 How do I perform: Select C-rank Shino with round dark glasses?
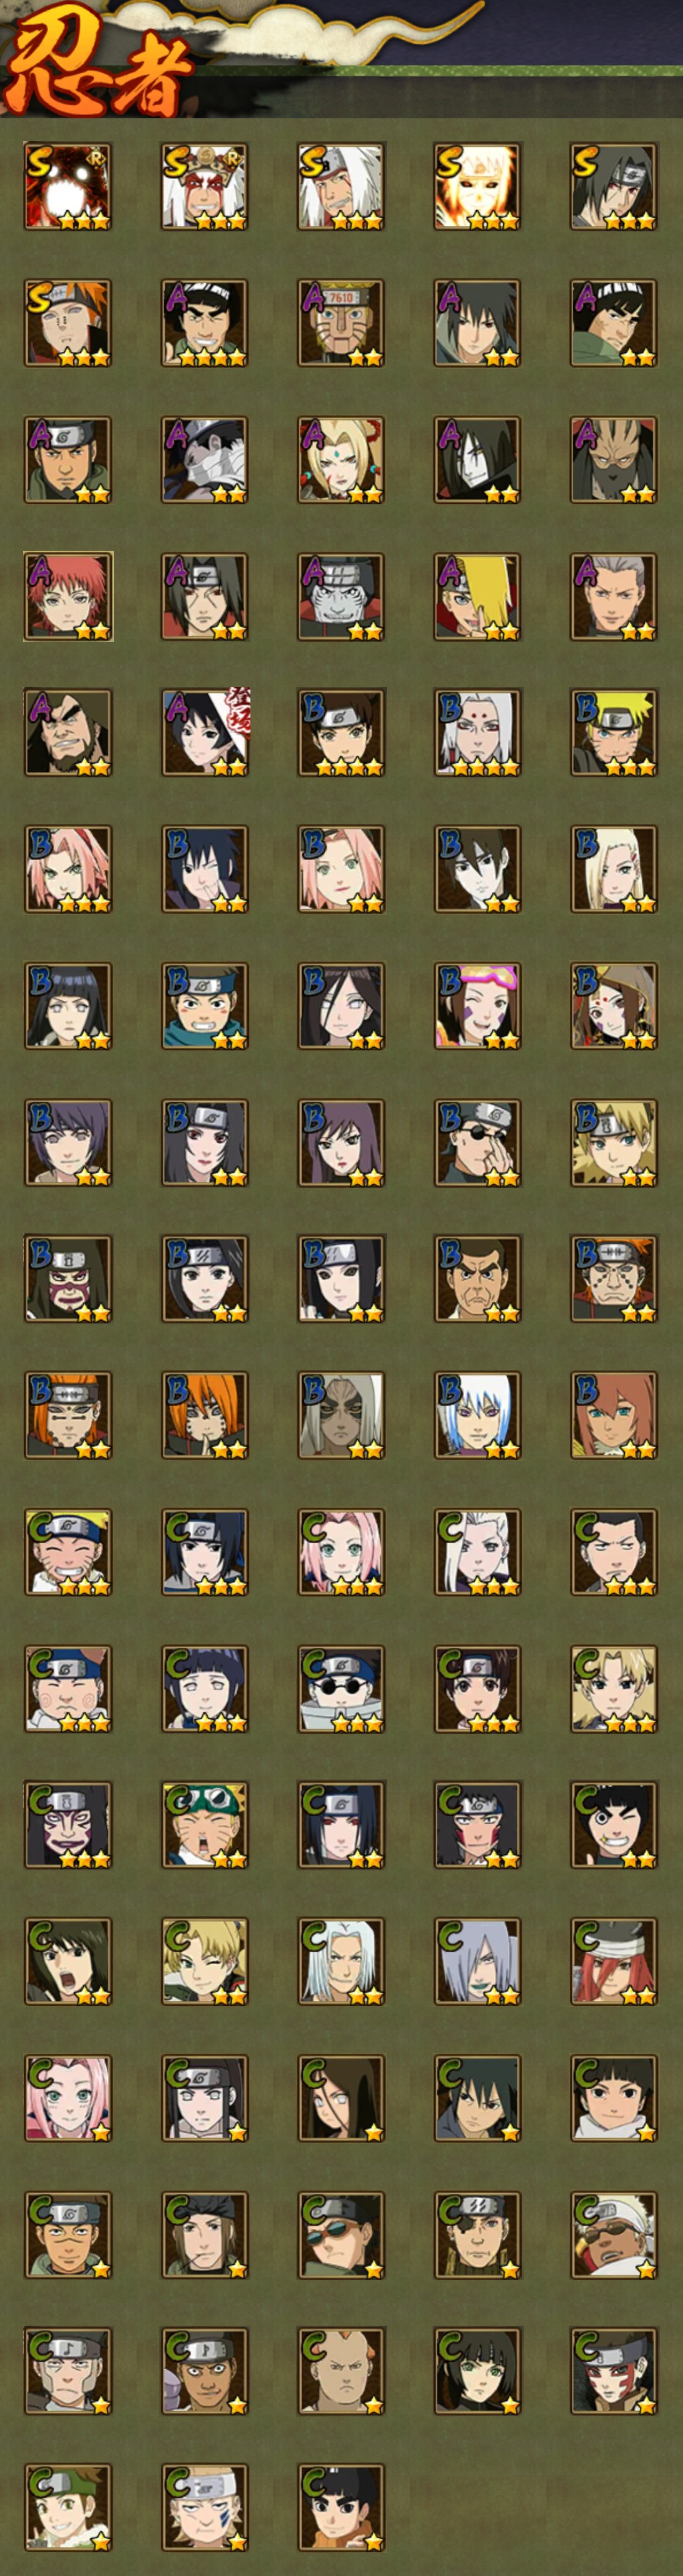[341, 1689]
